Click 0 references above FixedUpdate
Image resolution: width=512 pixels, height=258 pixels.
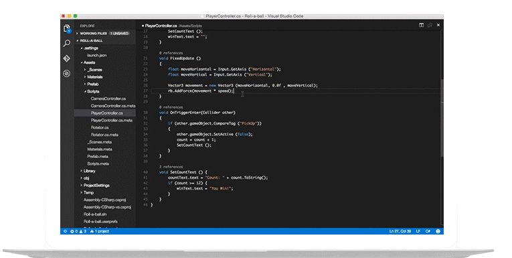coord(171,53)
